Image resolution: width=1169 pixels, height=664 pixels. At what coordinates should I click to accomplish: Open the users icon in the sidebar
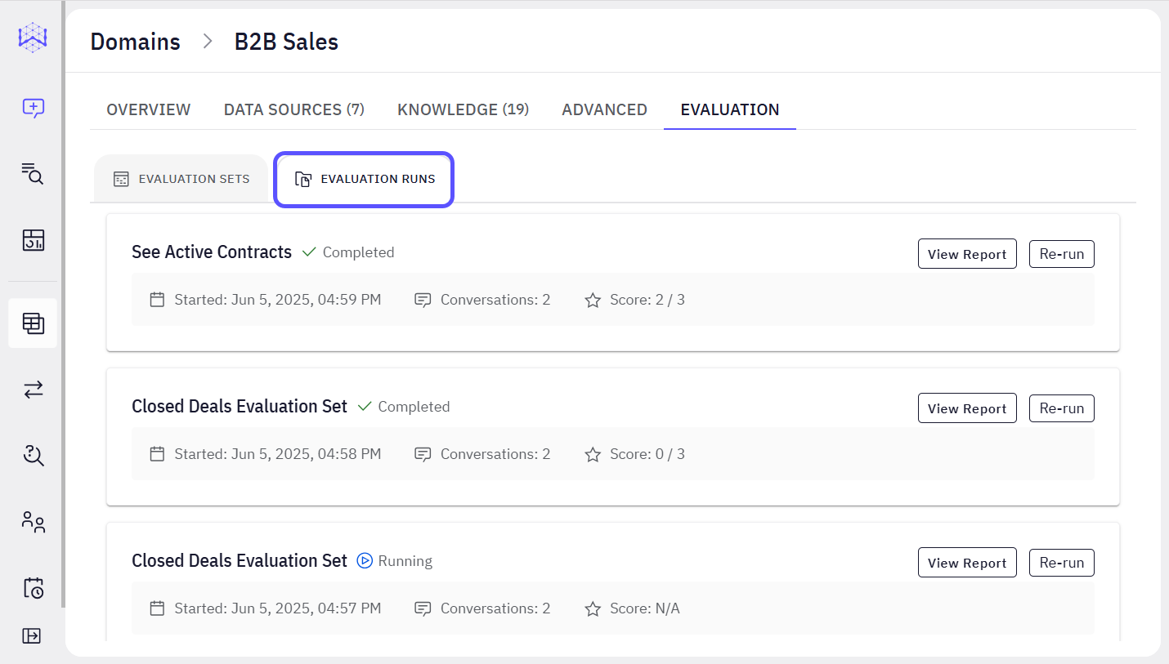(32, 522)
